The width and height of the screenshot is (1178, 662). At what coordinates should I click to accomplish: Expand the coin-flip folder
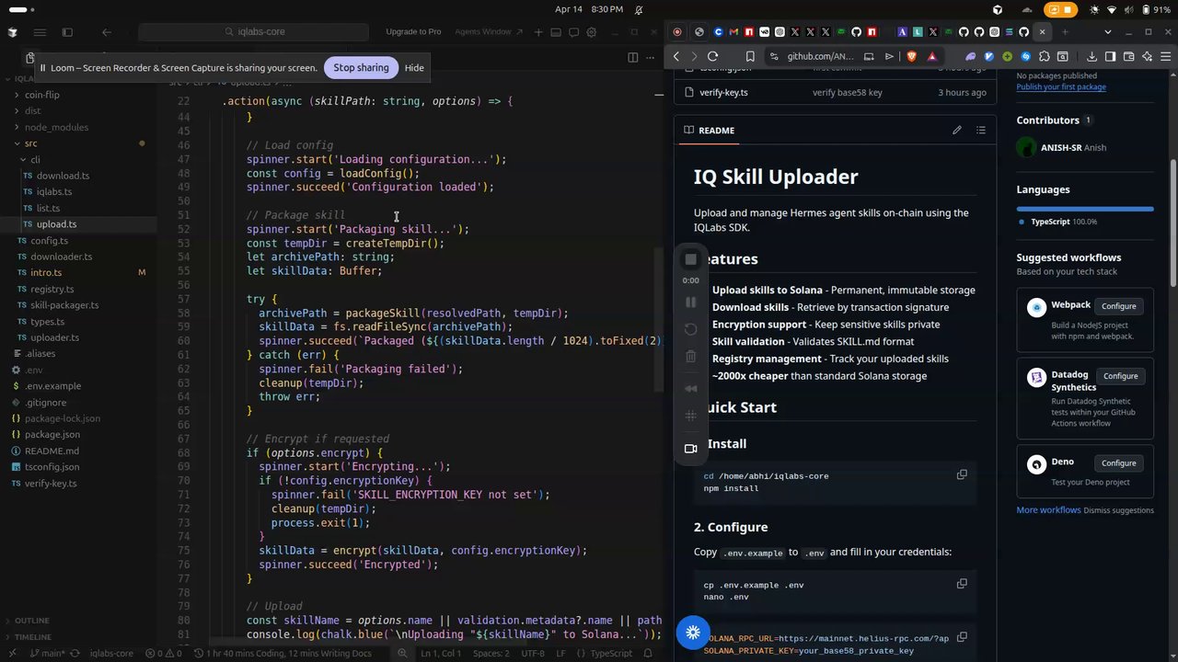[x=41, y=95]
